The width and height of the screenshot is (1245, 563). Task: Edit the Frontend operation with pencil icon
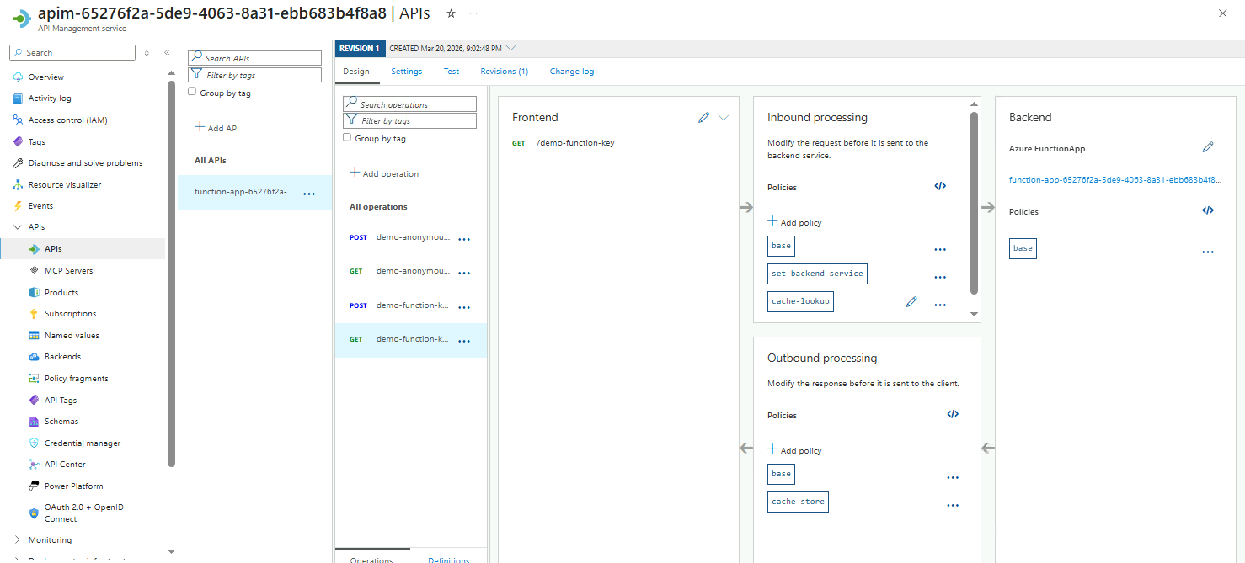[x=704, y=118]
